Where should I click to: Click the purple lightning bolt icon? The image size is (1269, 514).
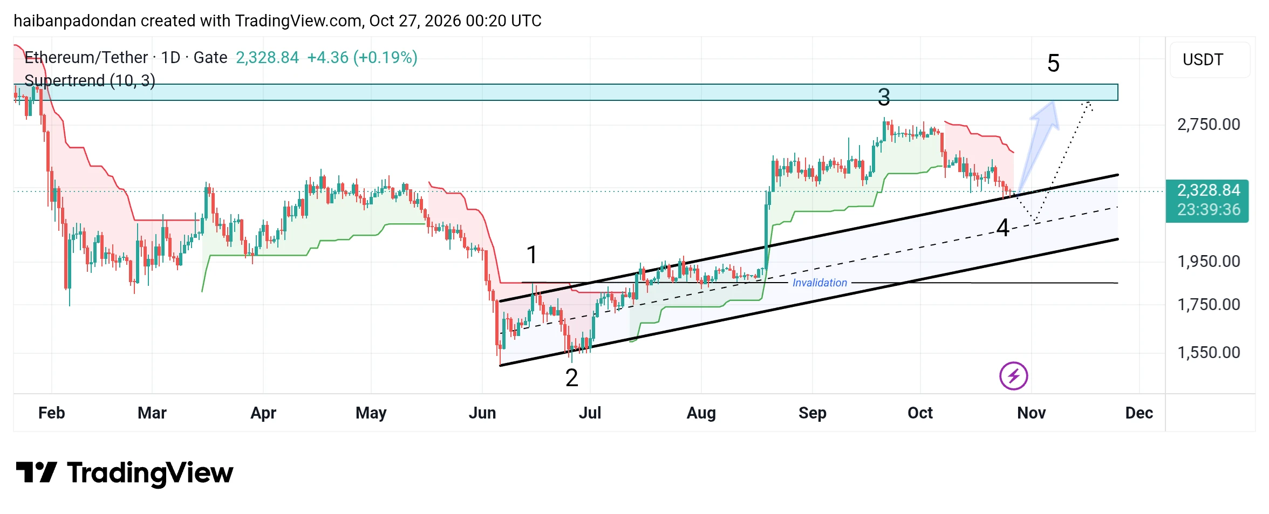(x=1013, y=376)
